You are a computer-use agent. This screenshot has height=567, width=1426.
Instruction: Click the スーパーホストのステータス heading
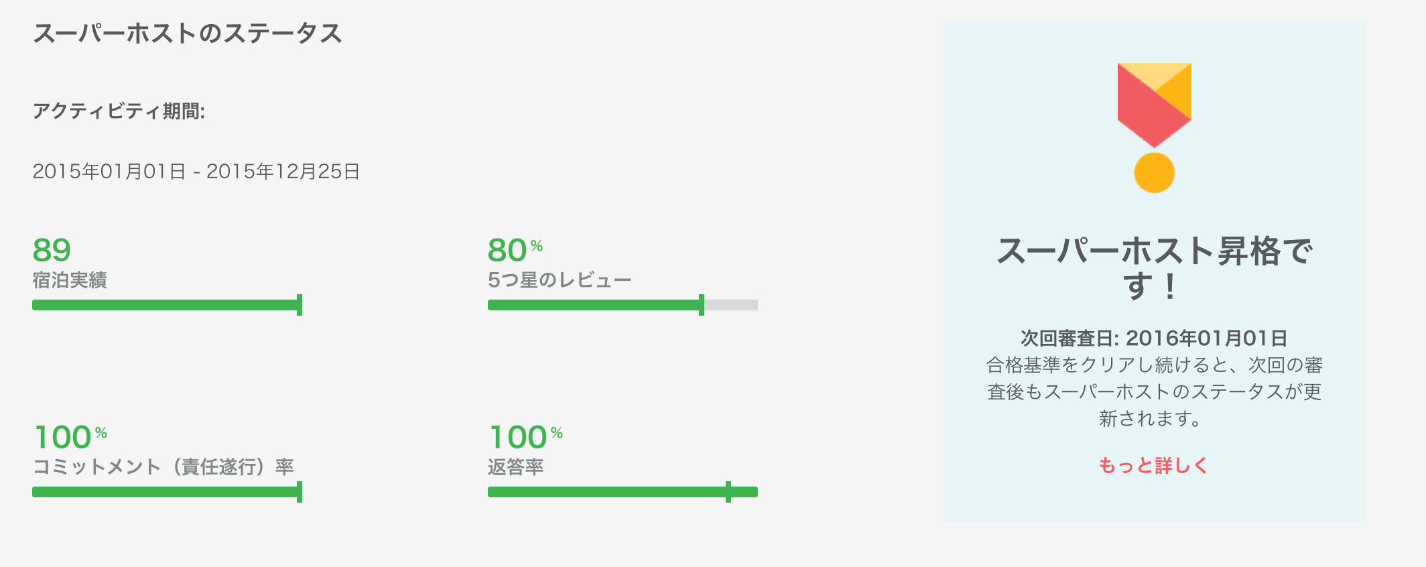click(188, 33)
